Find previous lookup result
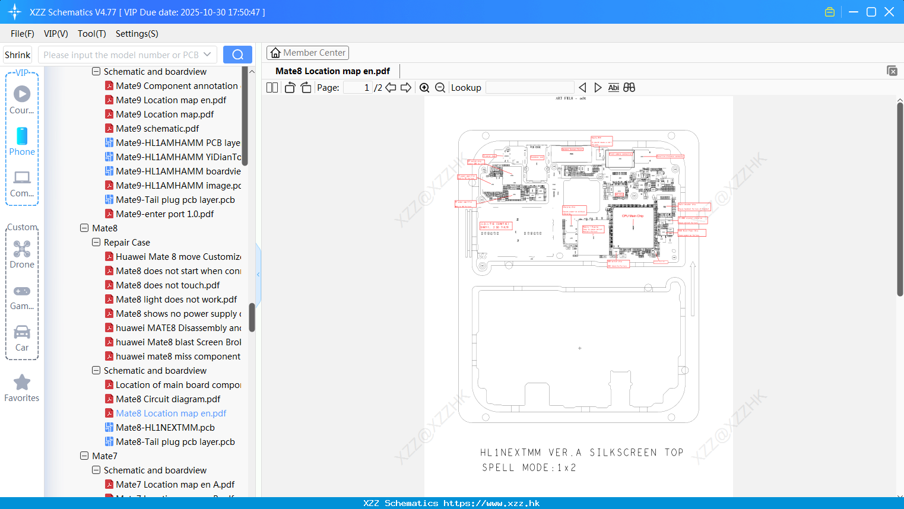Screen dimensions: 904x509 coord(582,87)
